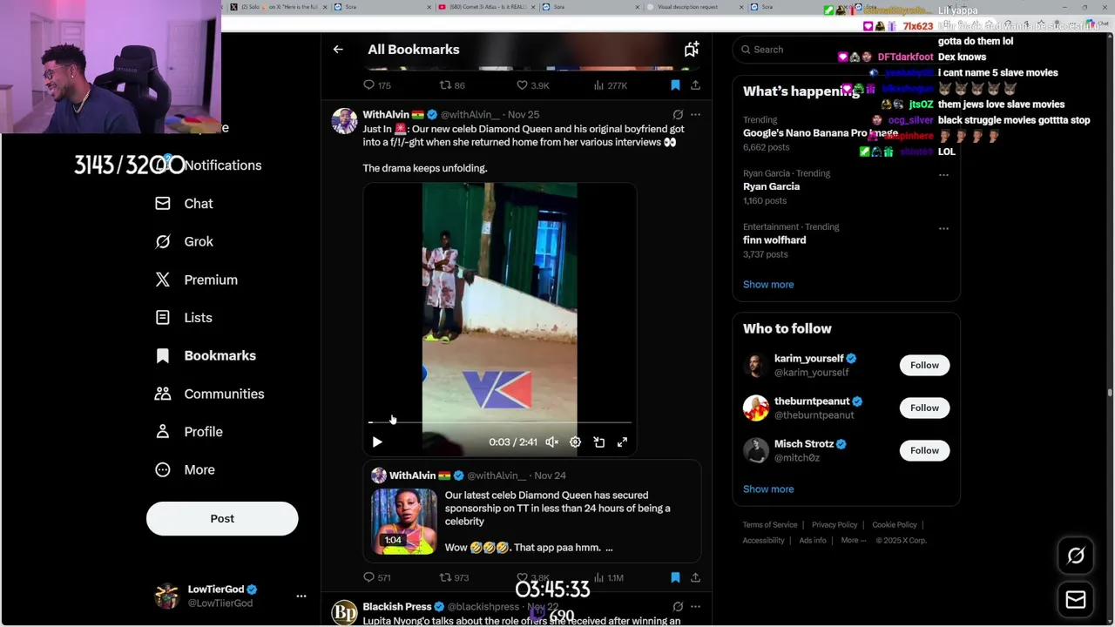This screenshot has width=1115, height=627.
Task: Click the white Post button
Action: 222,519
